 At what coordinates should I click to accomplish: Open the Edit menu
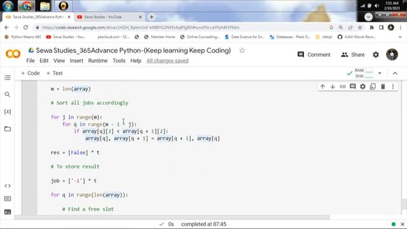click(44, 61)
